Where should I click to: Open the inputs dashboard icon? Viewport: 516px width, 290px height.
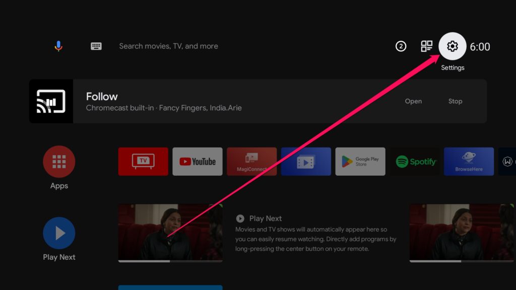point(426,46)
